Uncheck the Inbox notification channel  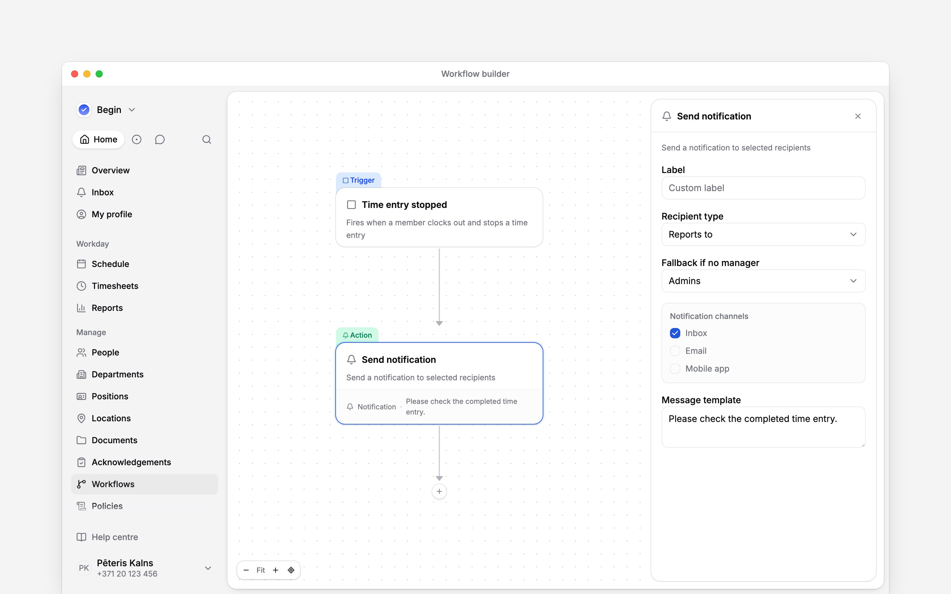click(x=675, y=333)
